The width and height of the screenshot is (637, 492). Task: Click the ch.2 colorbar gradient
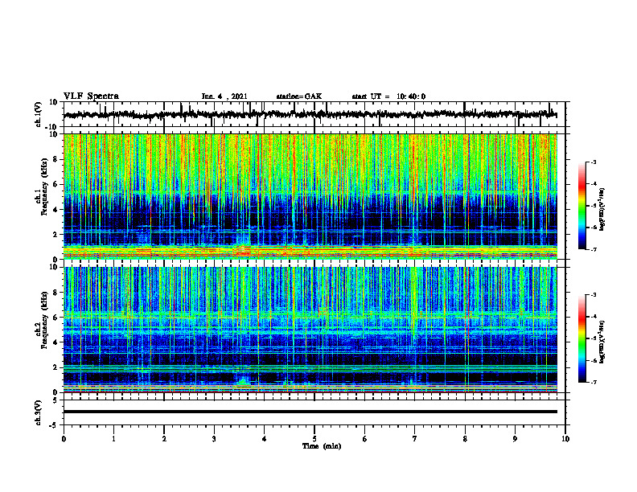[x=582, y=338]
